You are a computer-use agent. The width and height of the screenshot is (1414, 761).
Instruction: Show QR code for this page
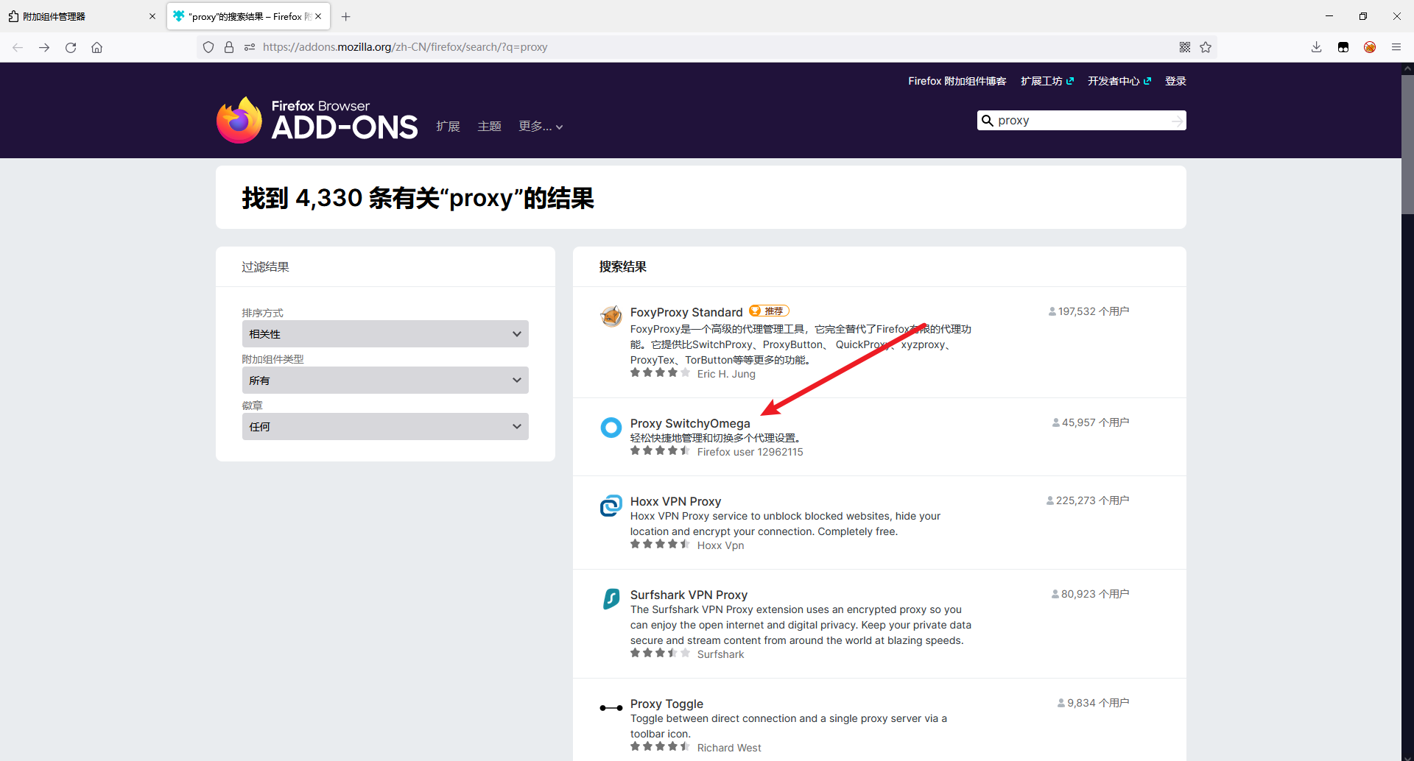pos(1185,47)
